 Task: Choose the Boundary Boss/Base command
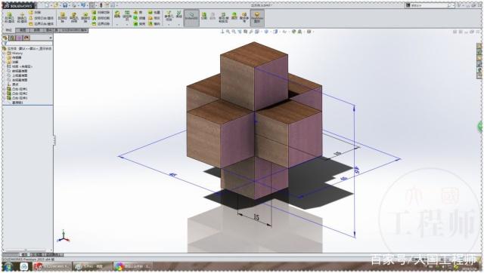coord(41,23)
